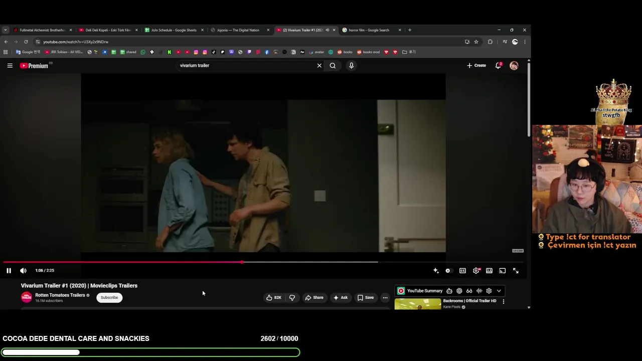Go to YouTube Premium home logo
Image resolution: width=642 pixels, height=361 pixels.
(34, 66)
